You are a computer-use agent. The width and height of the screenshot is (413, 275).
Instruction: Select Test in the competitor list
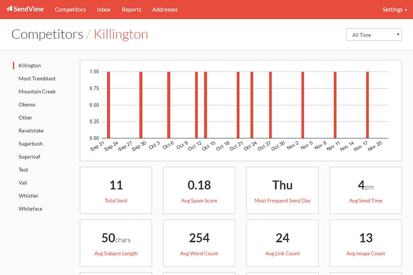23,170
